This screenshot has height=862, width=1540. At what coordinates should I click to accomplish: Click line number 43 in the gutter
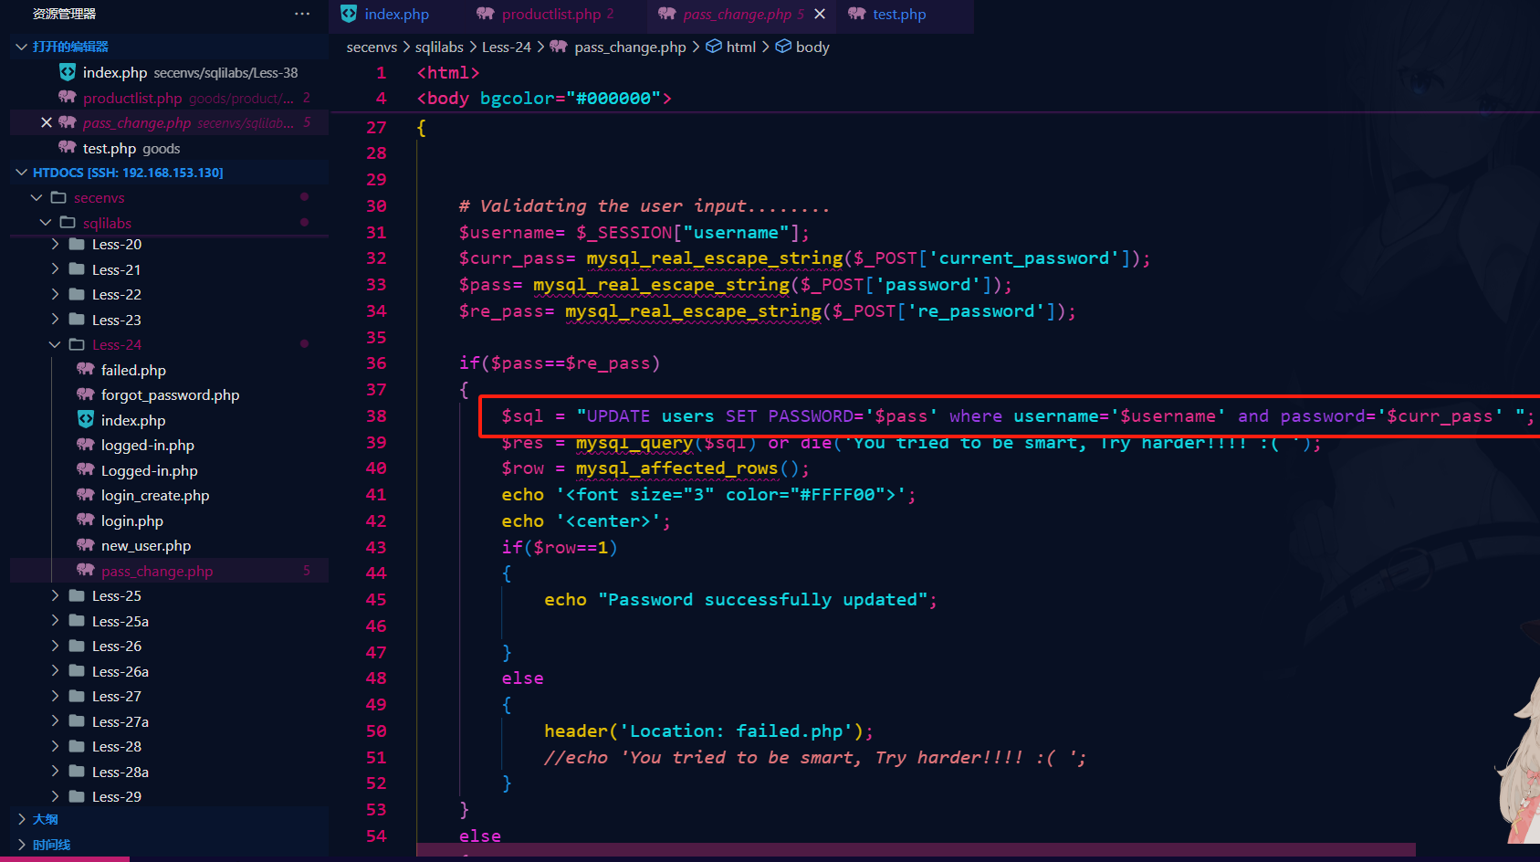click(x=376, y=547)
